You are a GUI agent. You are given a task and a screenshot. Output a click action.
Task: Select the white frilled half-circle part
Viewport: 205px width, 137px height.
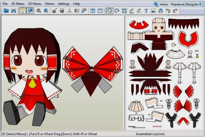[x=176, y=54]
